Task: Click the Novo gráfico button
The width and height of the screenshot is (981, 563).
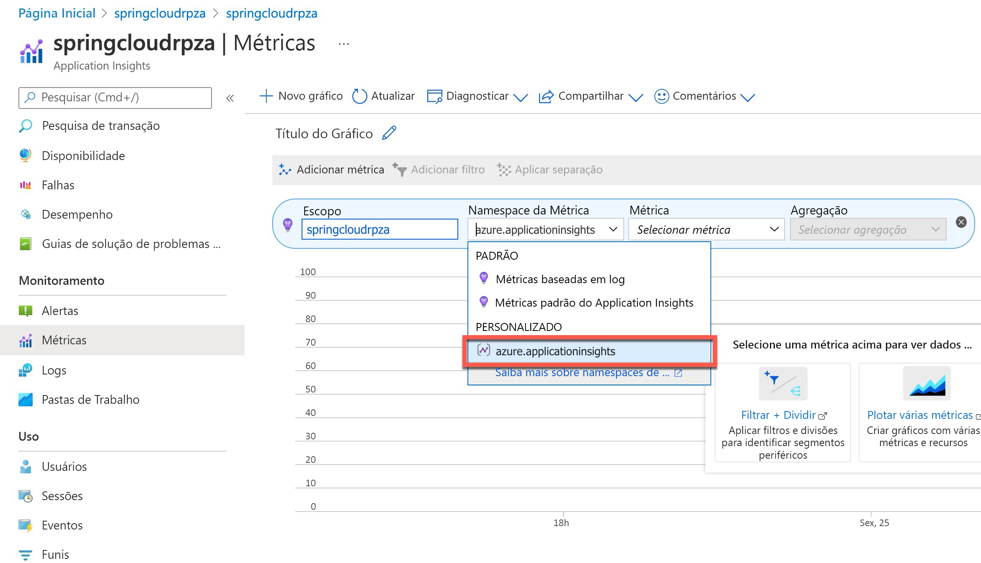Action: click(301, 96)
